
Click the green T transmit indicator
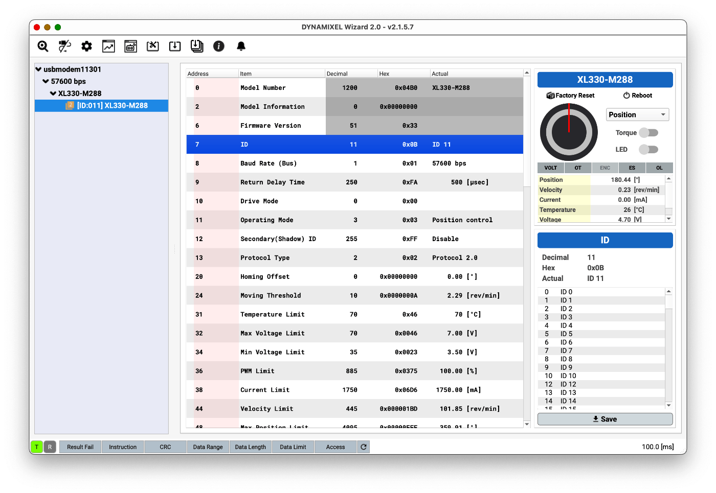37,447
